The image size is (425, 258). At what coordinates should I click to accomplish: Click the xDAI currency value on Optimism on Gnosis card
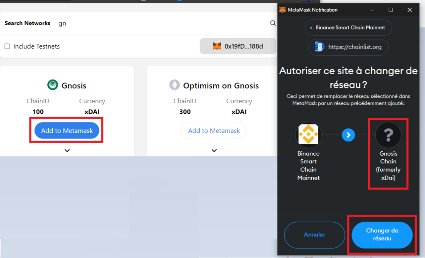239,112
